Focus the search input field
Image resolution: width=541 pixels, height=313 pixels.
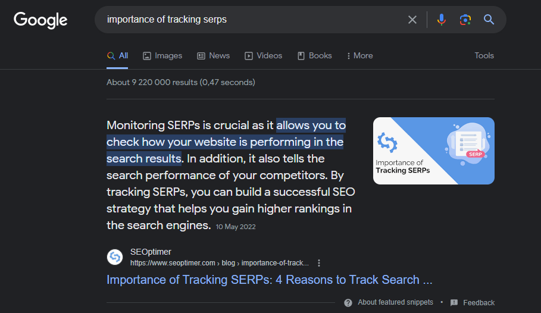click(x=250, y=20)
